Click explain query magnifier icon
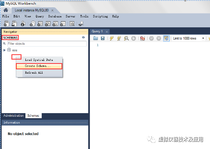This screenshot has height=149, width=210. pos(126,39)
